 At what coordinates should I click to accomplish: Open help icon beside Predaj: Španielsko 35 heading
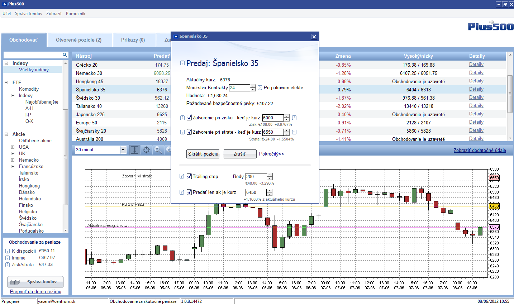tap(182, 63)
